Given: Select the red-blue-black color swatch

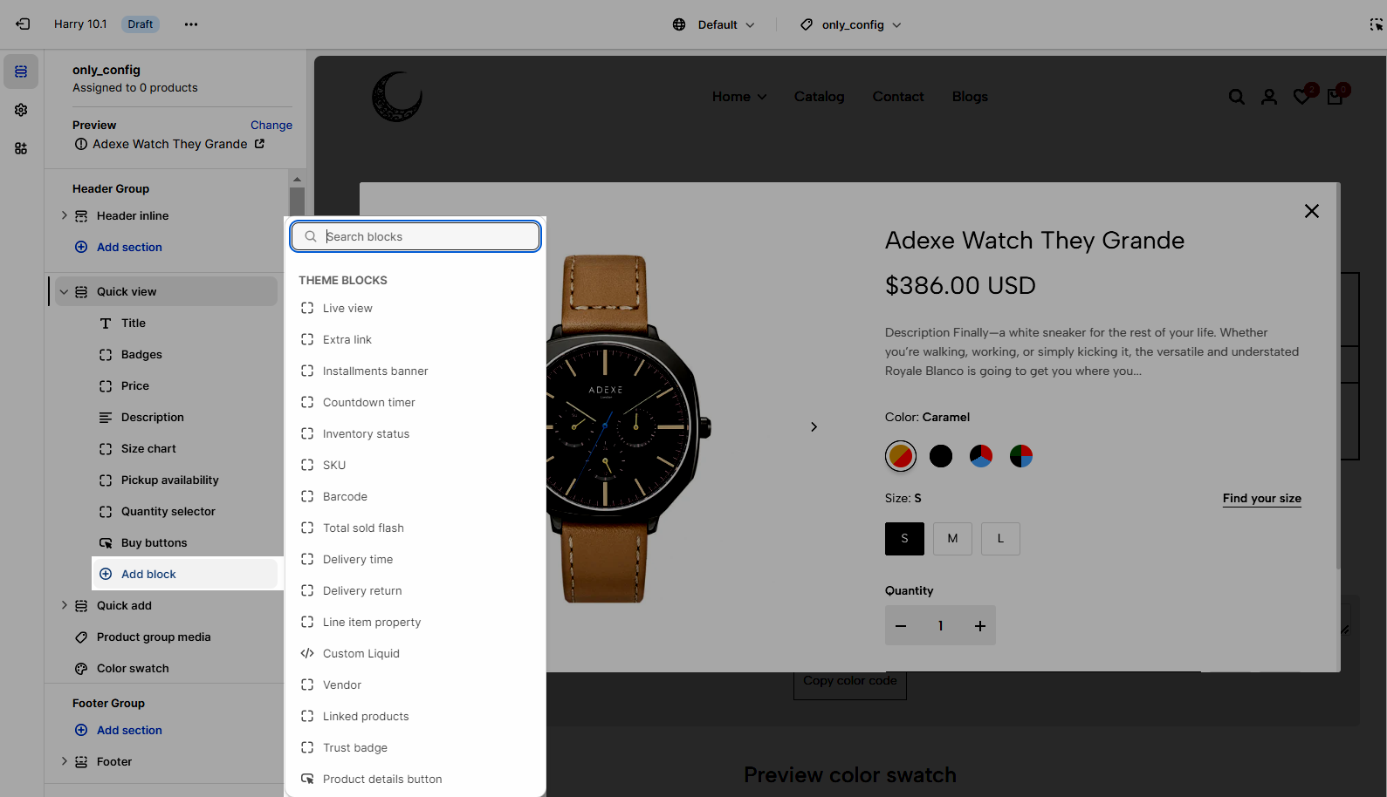Looking at the screenshot, I should 981,456.
